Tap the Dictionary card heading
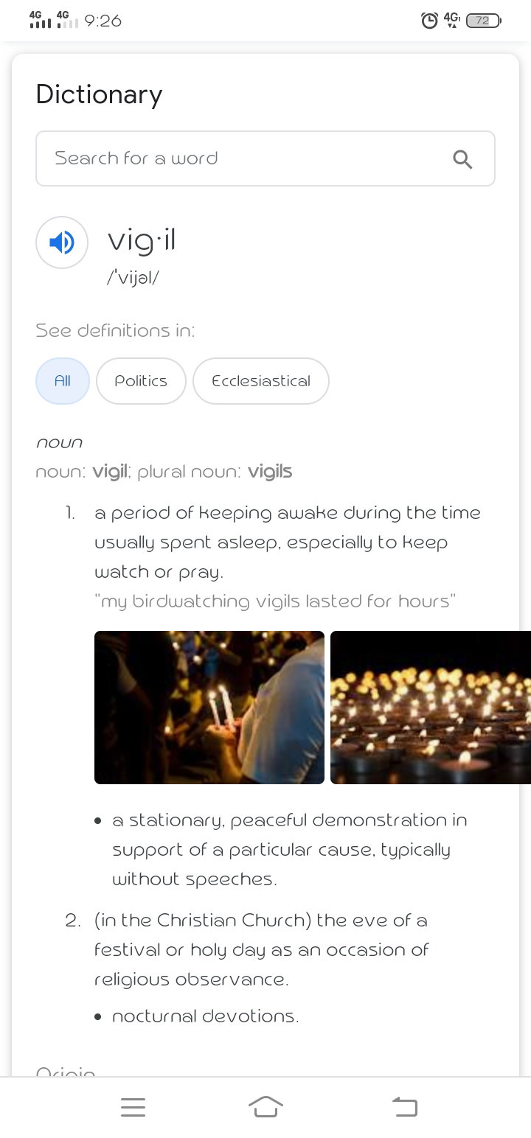 [99, 95]
